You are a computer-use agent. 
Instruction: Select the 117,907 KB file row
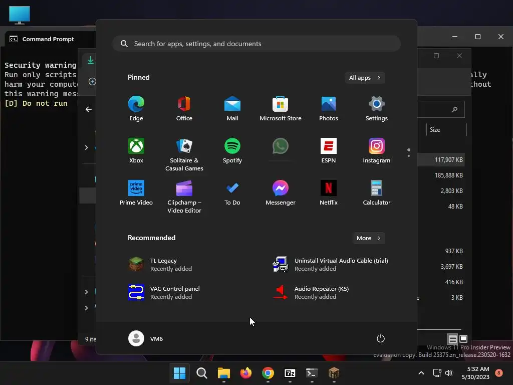[440, 160]
